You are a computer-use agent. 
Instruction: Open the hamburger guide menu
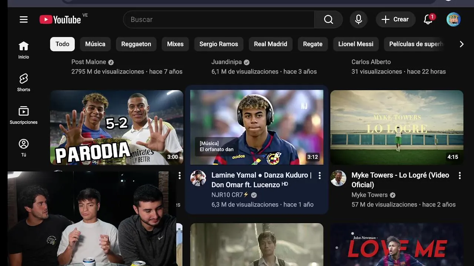24,20
